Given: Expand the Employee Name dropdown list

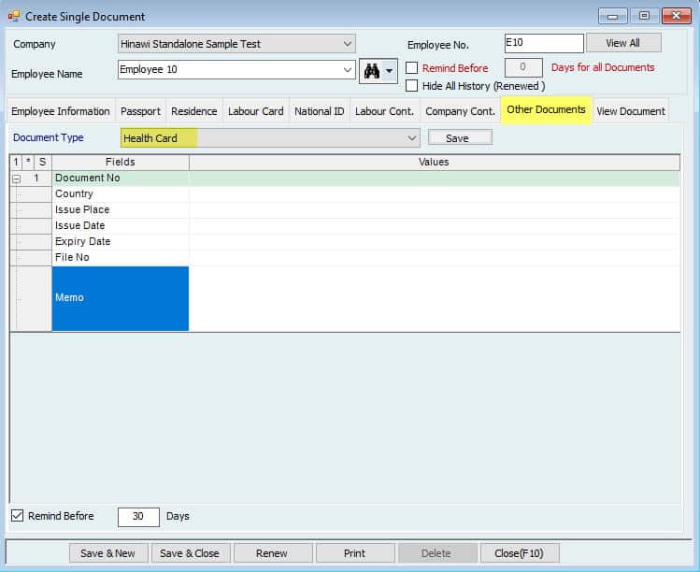Looking at the screenshot, I should click(348, 70).
